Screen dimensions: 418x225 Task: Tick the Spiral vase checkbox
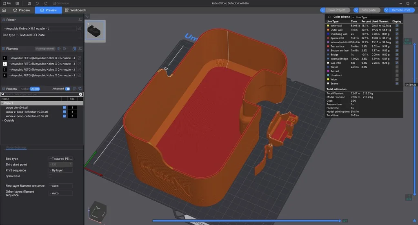click(50, 176)
